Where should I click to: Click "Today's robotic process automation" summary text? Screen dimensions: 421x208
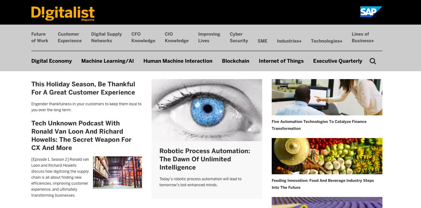click(201, 182)
